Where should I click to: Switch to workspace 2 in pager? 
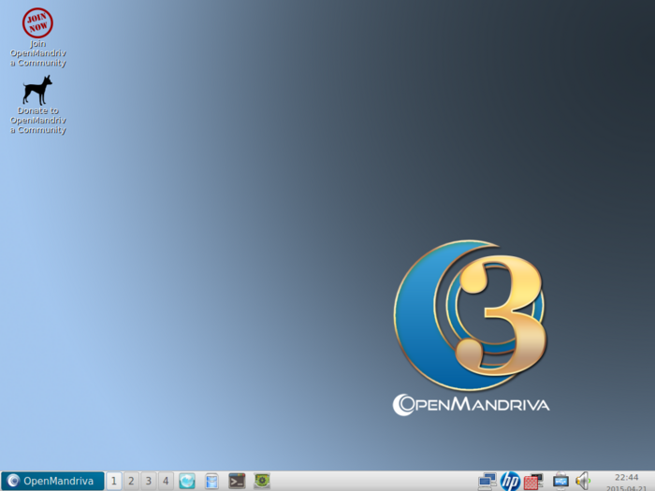click(x=131, y=481)
